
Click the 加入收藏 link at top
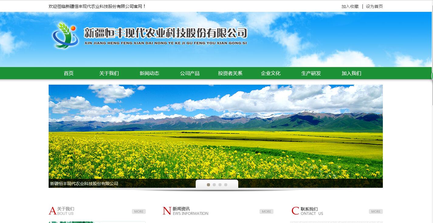point(350,6)
